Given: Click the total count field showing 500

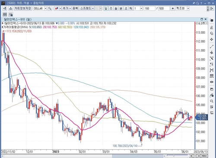Looking at the screenshot, I should click(x=164, y=9).
